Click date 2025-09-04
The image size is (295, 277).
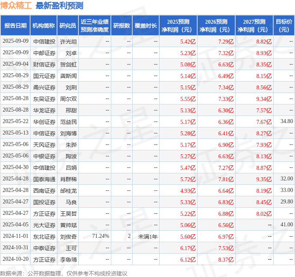(x=15, y=64)
